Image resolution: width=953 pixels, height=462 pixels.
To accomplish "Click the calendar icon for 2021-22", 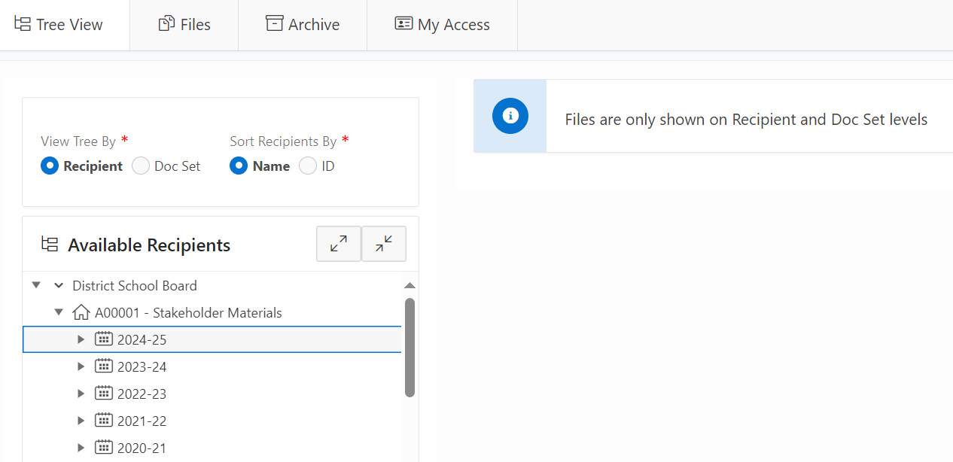I will [104, 421].
